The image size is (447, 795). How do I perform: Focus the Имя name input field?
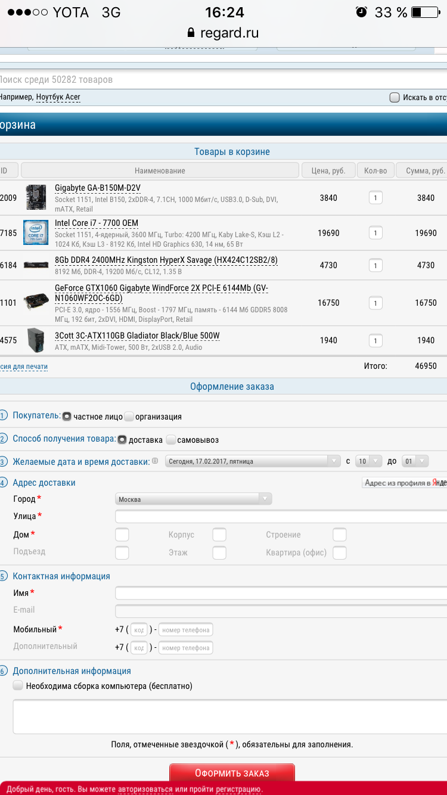[x=281, y=593]
